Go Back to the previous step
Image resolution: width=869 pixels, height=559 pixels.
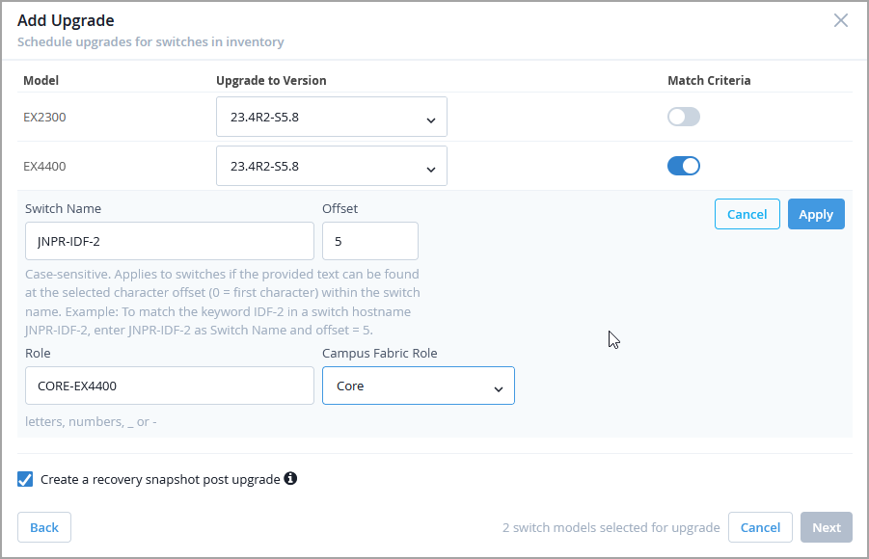click(x=44, y=527)
